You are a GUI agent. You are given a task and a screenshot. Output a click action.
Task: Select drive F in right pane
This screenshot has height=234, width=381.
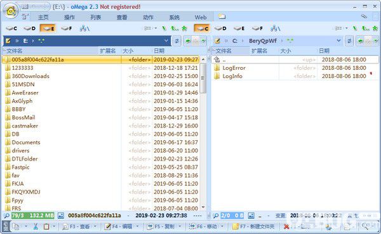(x=257, y=29)
